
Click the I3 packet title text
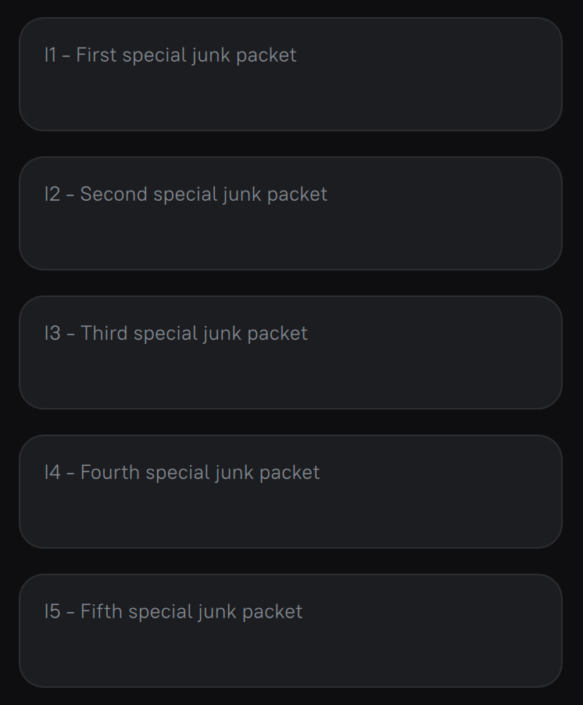click(x=176, y=333)
